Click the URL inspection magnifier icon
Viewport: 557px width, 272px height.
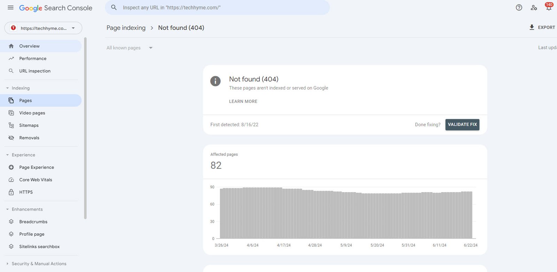click(x=11, y=71)
